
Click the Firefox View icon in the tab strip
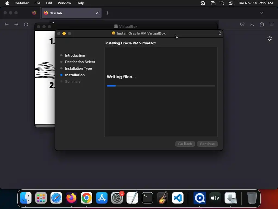click(34, 13)
